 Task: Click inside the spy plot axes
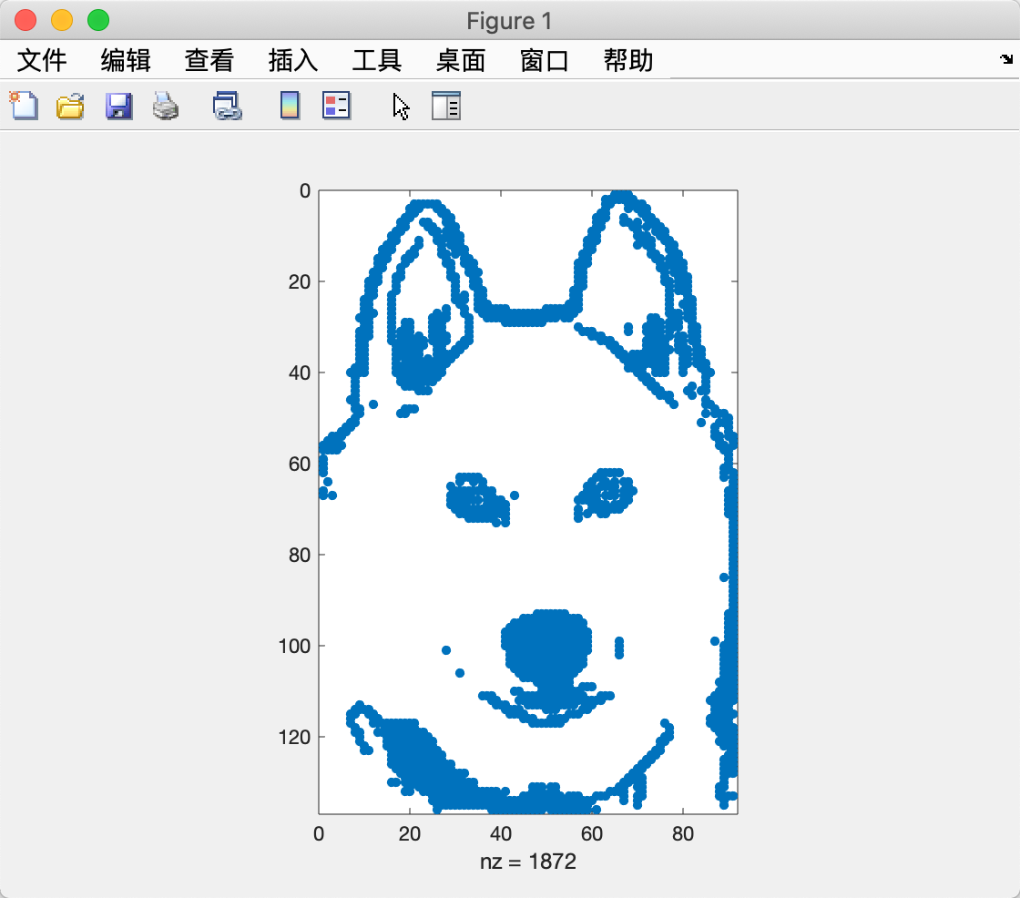528,501
